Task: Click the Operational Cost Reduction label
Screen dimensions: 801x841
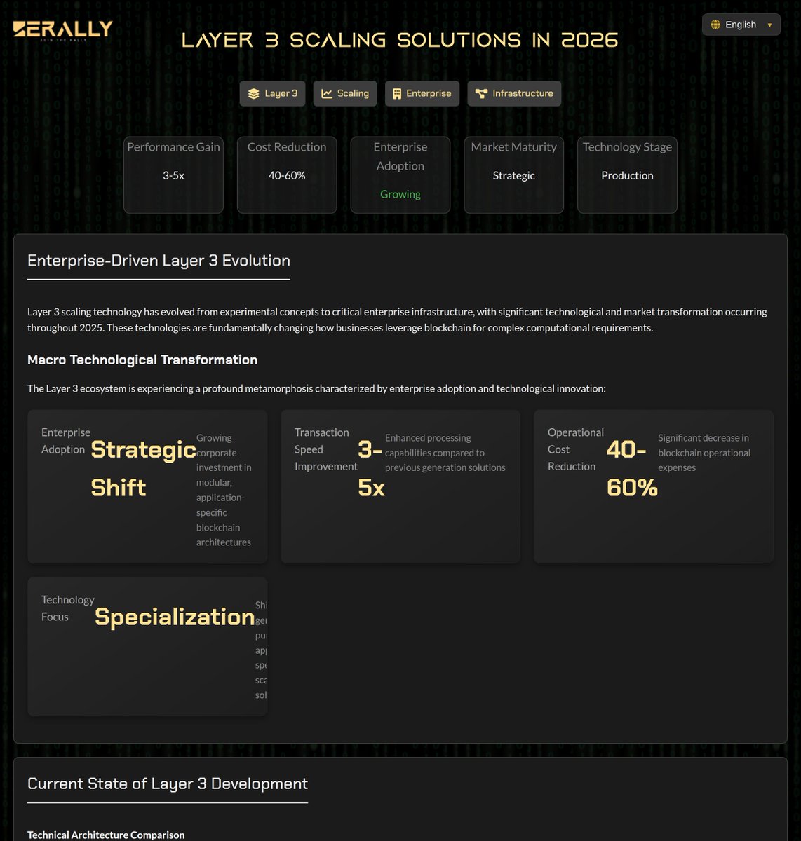Action: tap(576, 449)
